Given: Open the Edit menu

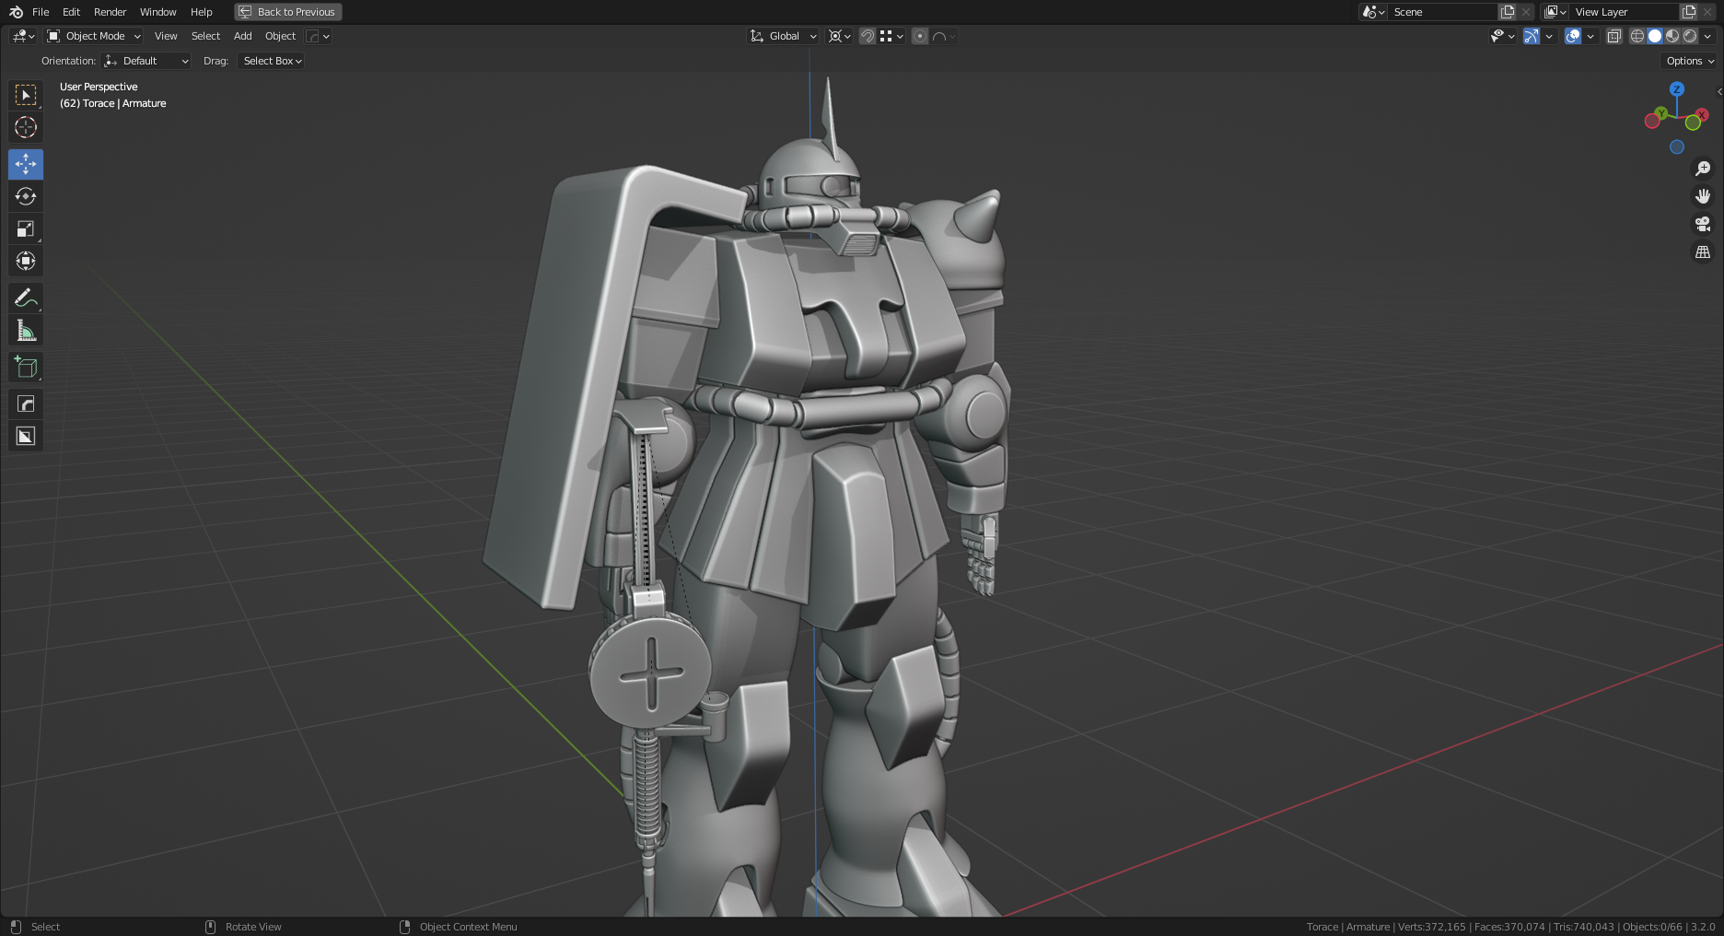Looking at the screenshot, I should (71, 12).
